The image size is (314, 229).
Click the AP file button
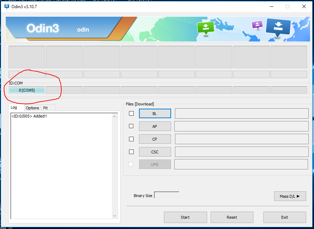155,126
